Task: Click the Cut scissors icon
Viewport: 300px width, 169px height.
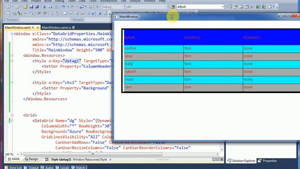Action: point(44,7)
